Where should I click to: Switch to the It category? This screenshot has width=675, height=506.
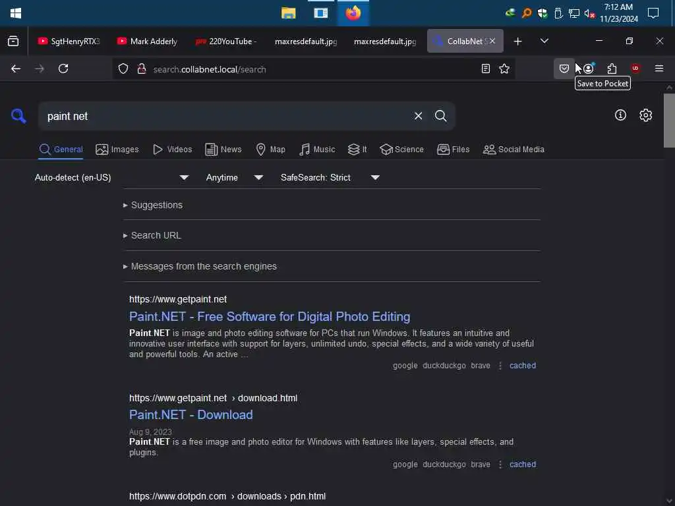click(357, 150)
